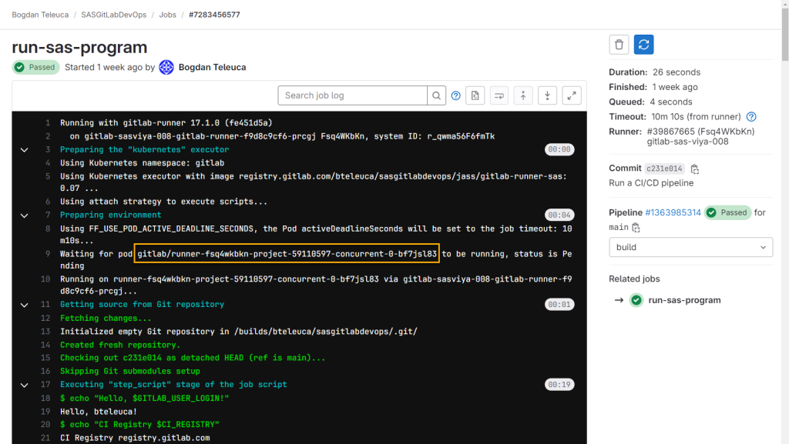Open the Jobs breadcrumb link
789x444 pixels.
167,14
